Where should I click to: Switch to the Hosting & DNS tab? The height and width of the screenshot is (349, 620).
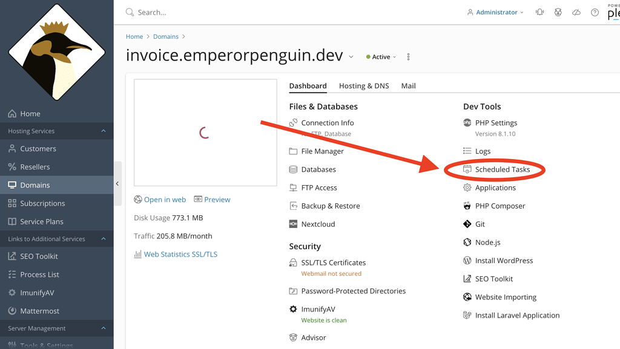coord(364,86)
